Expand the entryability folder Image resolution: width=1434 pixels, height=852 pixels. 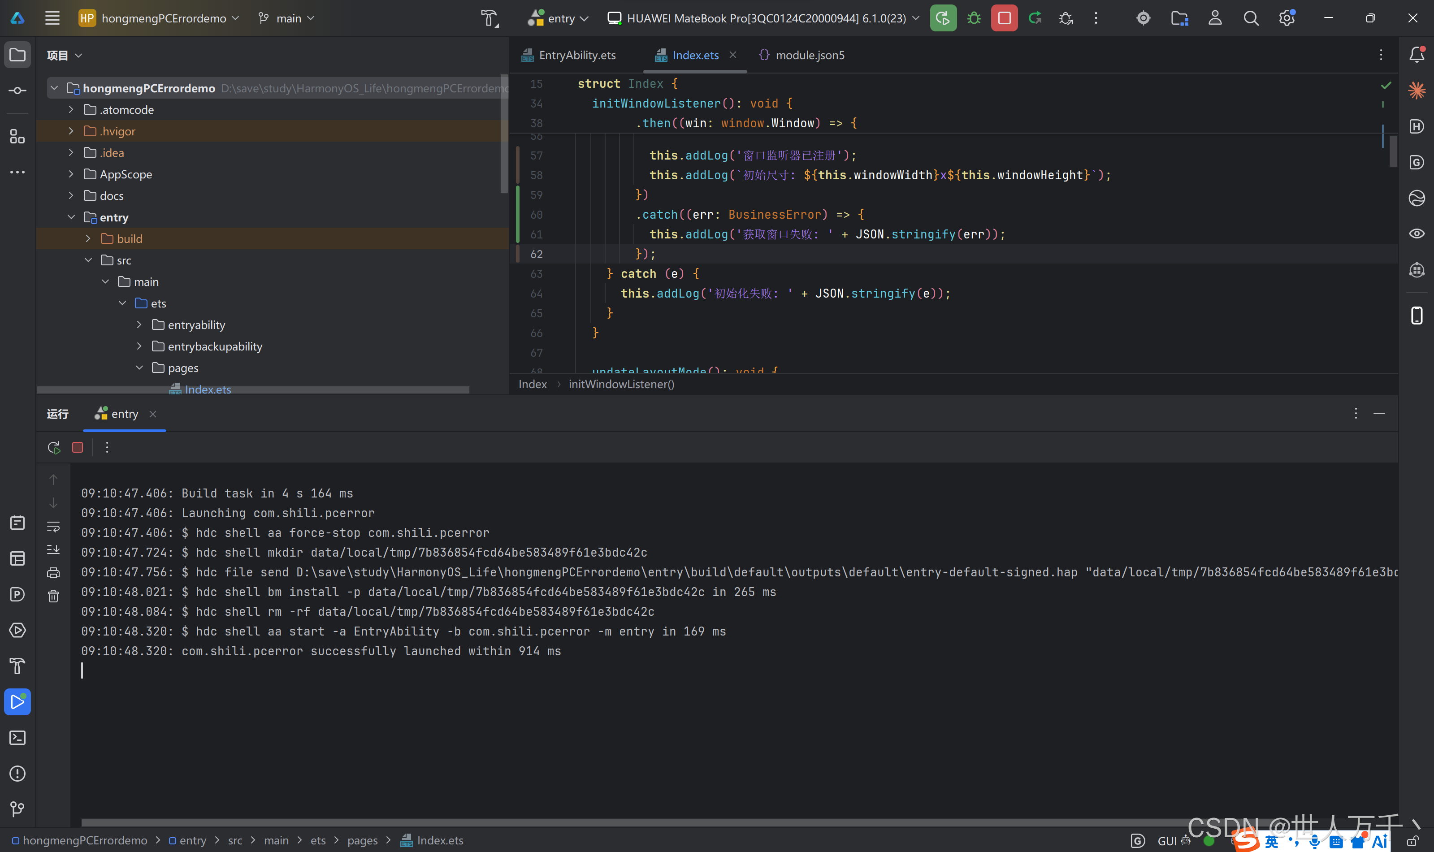pyautogui.click(x=139, y=324)
